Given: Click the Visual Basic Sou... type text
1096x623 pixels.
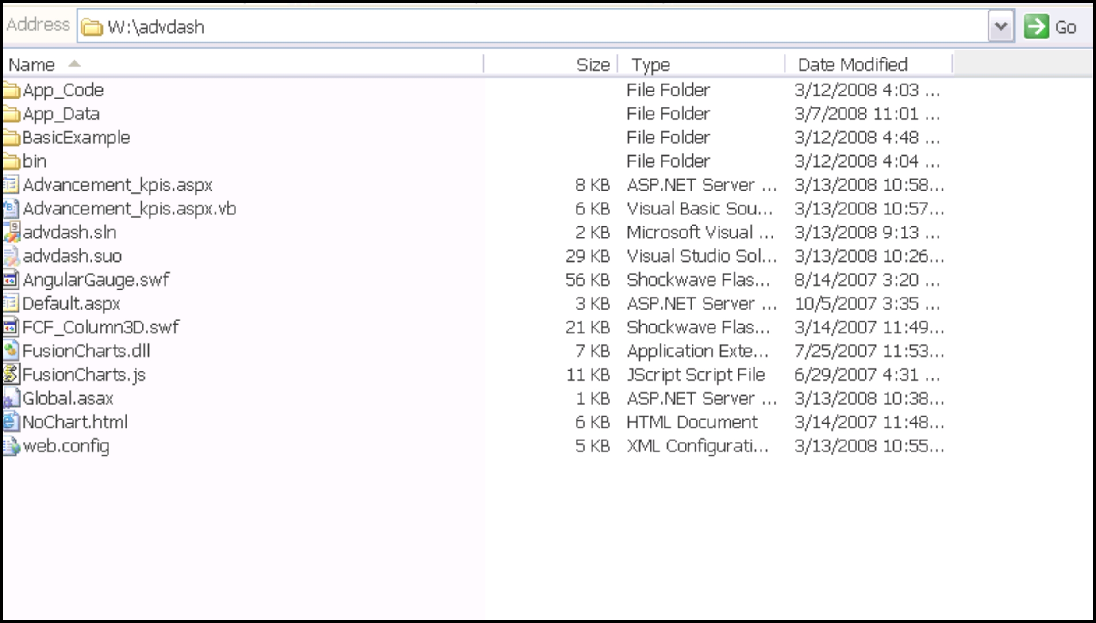Looking at the screenshot, I should click(x=700, y=209).
